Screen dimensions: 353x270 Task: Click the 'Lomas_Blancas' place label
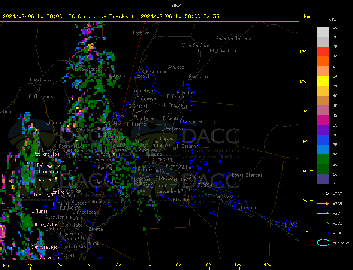pyautogui.click(x=247, y=175)
